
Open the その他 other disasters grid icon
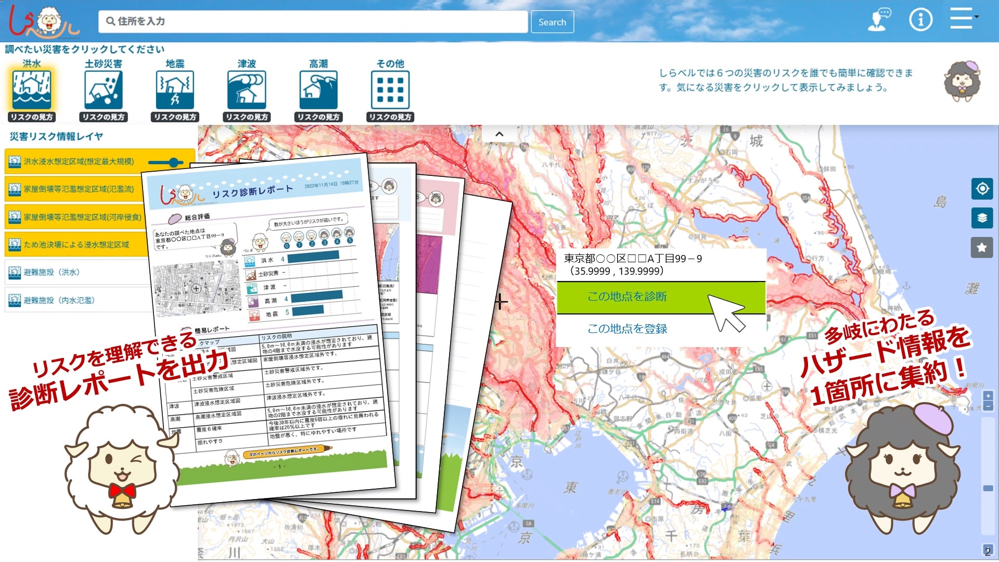390,90
